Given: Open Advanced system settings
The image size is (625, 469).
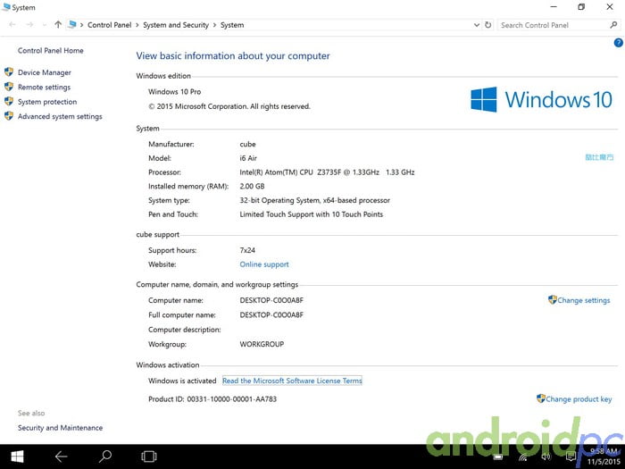Looking at the screenshot, I should click(x=60, y=116).
